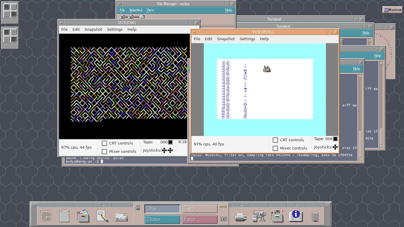Open the Help Manager info book icon
The width and height of the screenshot is (404, 227).
pos(295,216)
